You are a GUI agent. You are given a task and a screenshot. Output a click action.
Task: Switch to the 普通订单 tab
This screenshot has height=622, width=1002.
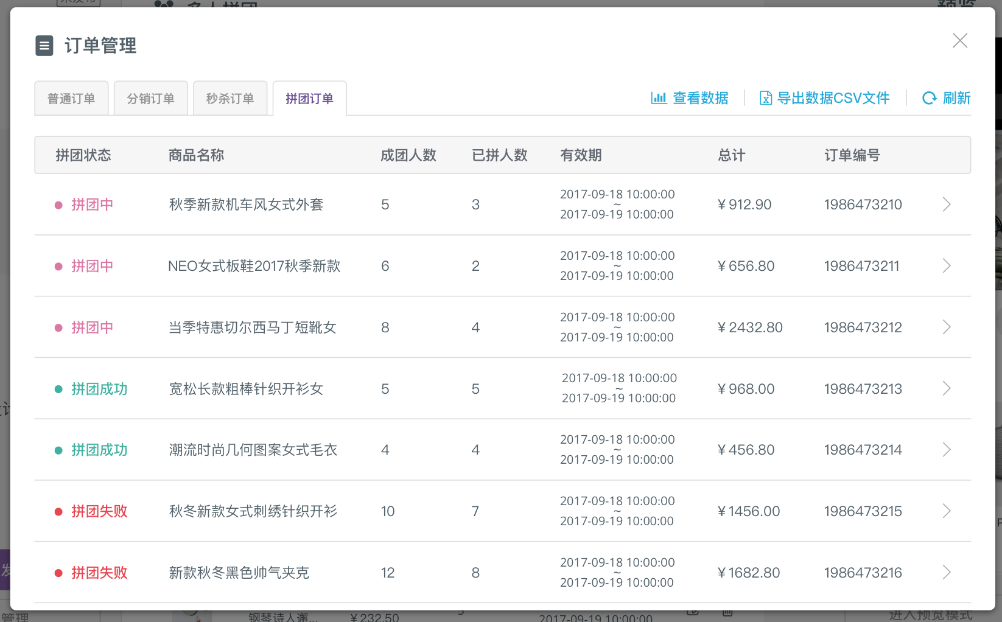tap(71, 98)
